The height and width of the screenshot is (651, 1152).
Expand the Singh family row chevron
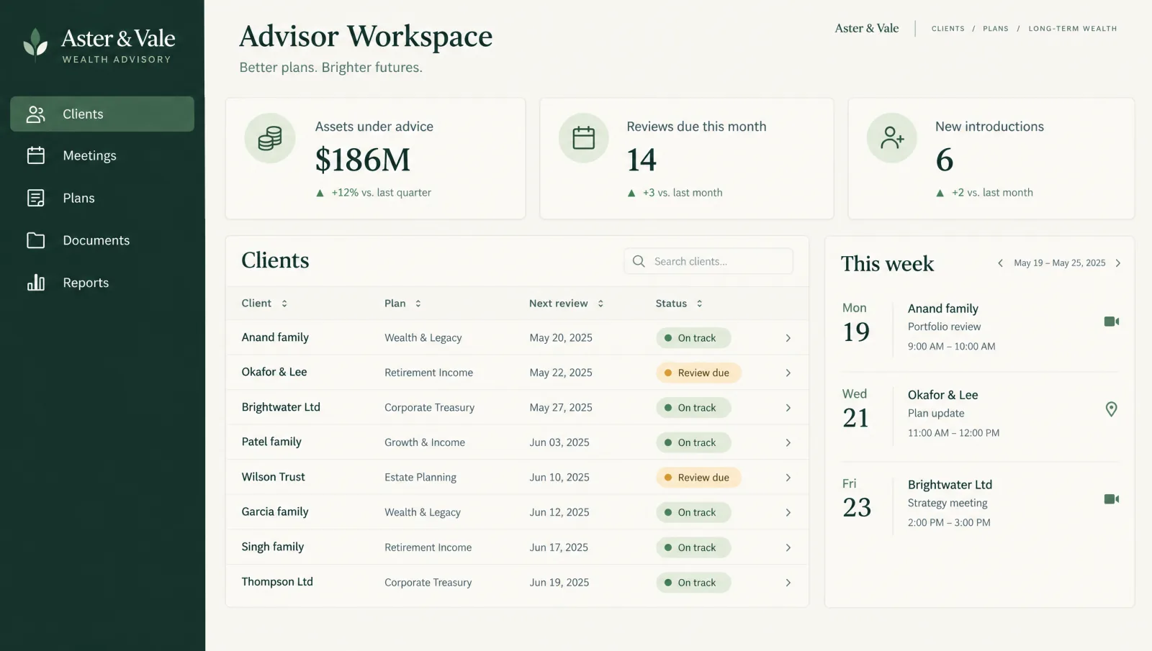[788, 547]
